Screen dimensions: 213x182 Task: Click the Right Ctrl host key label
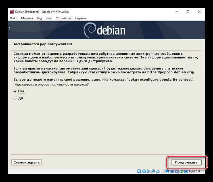pyautogui.click(x=194, y=171)
